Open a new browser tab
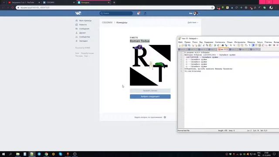 click(x=114, y=3)
